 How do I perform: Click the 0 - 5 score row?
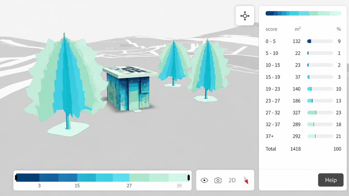coord(271,41)
